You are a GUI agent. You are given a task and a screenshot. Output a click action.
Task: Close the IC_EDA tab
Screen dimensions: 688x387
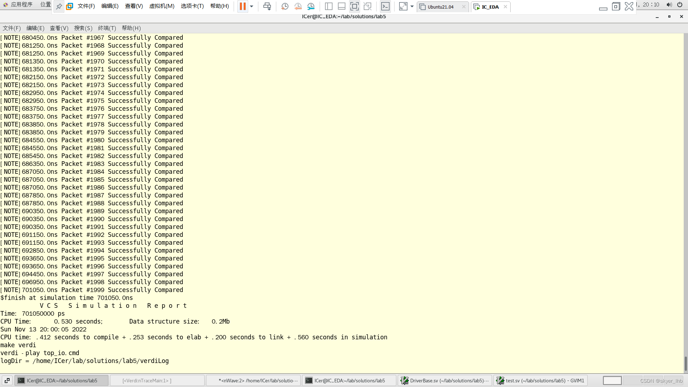pos(505,7)
